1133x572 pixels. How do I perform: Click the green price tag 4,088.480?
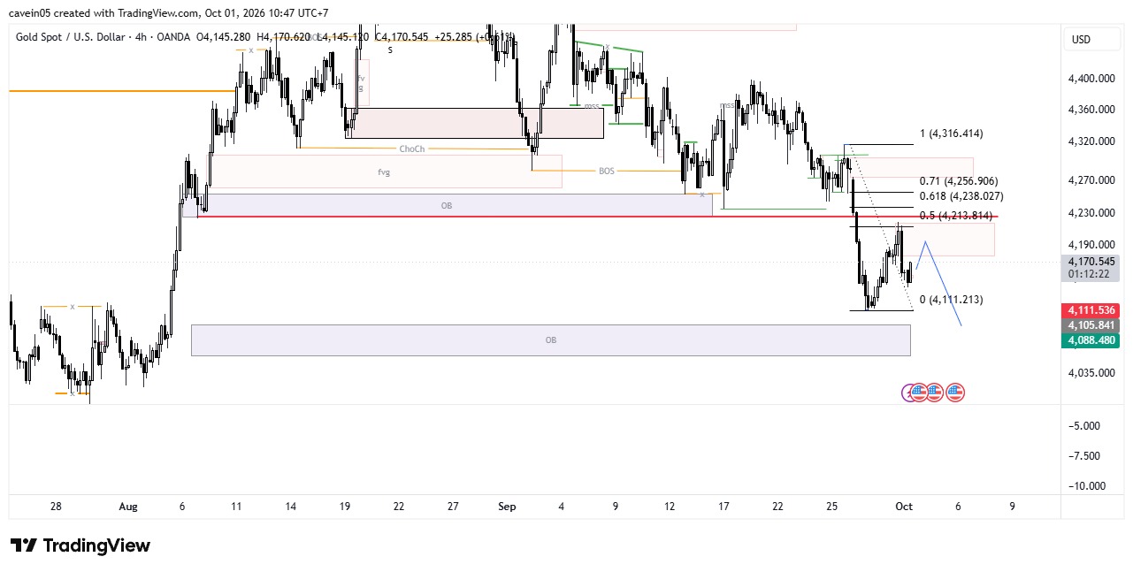[x=1090, y=340]
